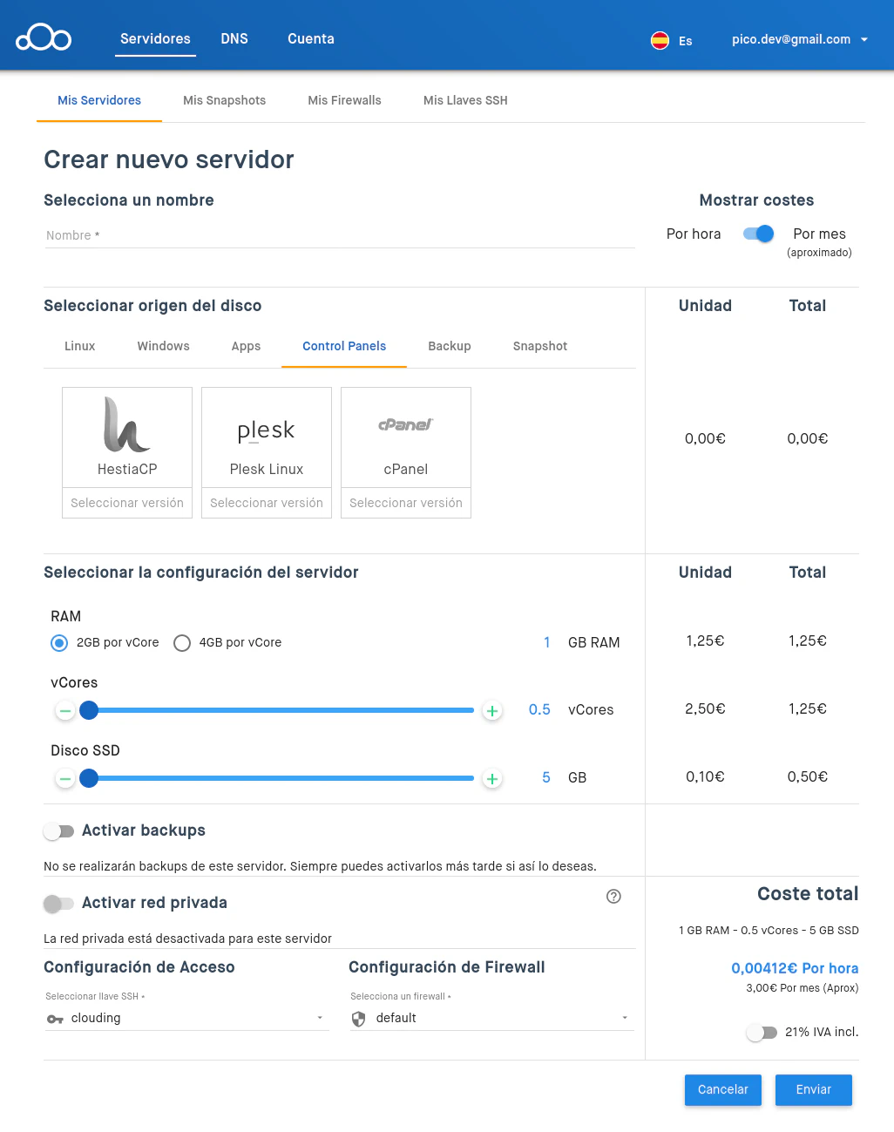
Task: Toggle the 21% IVA incl. switch
Action: pyautogui.click(x=762, y=1033)
